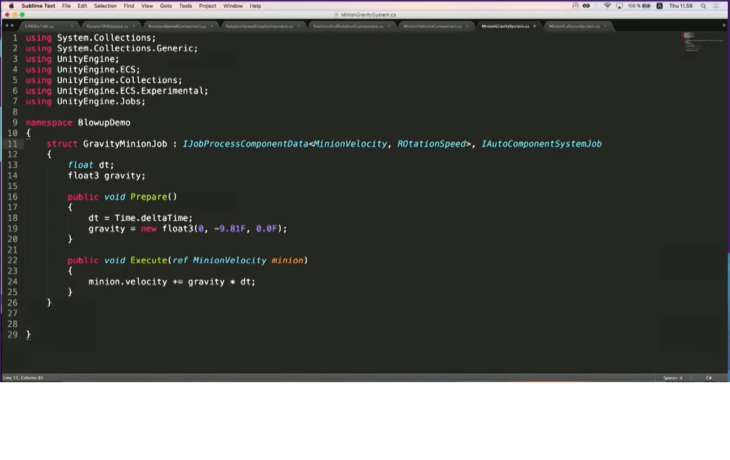730x460 pixels.
Task: Click 'float3 gravity;' declaration on line 14
Action: pos(107,176)
